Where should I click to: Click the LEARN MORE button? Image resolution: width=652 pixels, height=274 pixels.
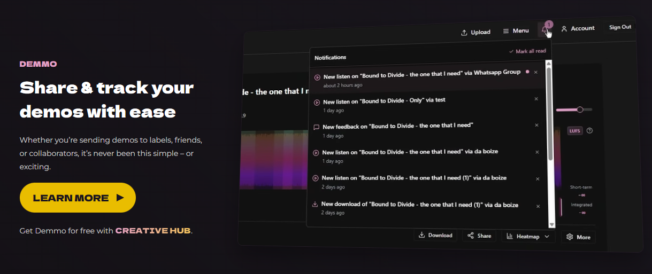[x=78, y=198]
